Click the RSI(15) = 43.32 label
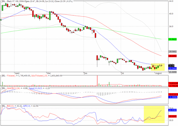The image size is (178, 126). [x=14, y=106]
